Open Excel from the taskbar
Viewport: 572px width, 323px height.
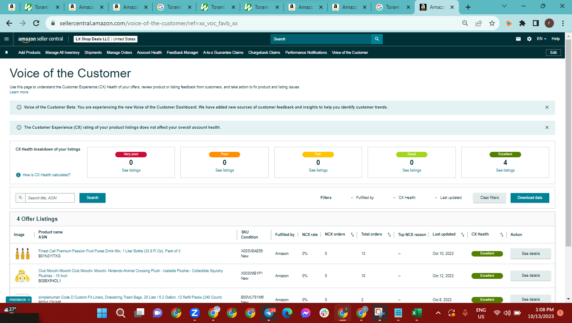pos(417,313)
